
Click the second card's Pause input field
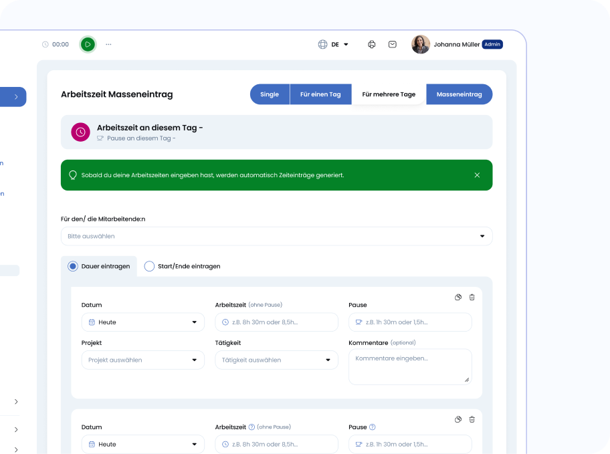(x=410, y=444)
